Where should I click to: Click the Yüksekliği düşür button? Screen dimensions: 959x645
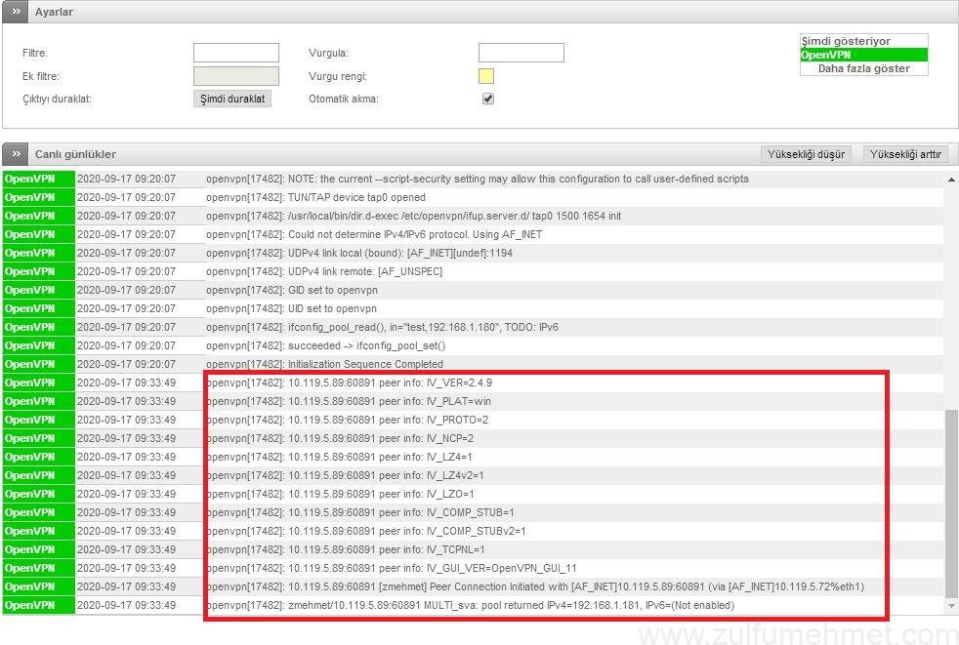point(806,154)
